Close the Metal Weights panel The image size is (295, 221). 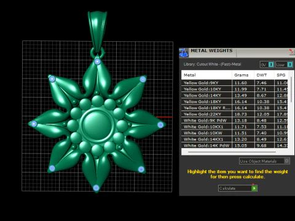[291, 52]
